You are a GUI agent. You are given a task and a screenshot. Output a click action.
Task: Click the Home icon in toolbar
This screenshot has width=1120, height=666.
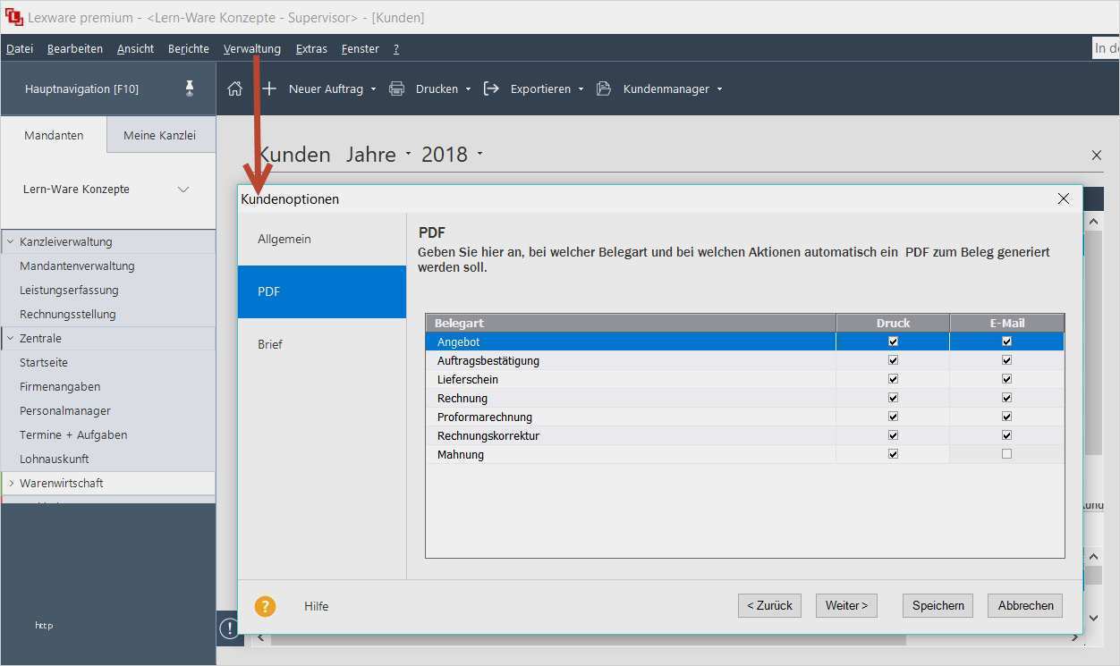click(234, 89)
